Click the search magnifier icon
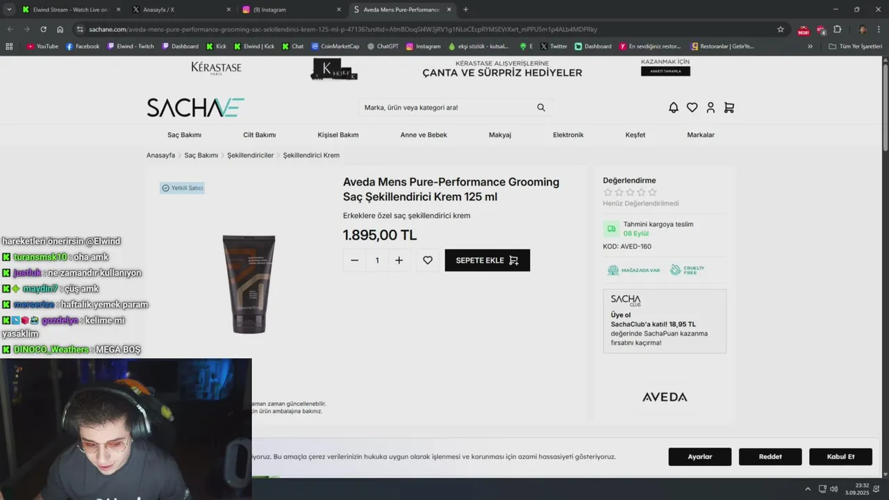Screen dimensions: 889x500 (541, 108)
